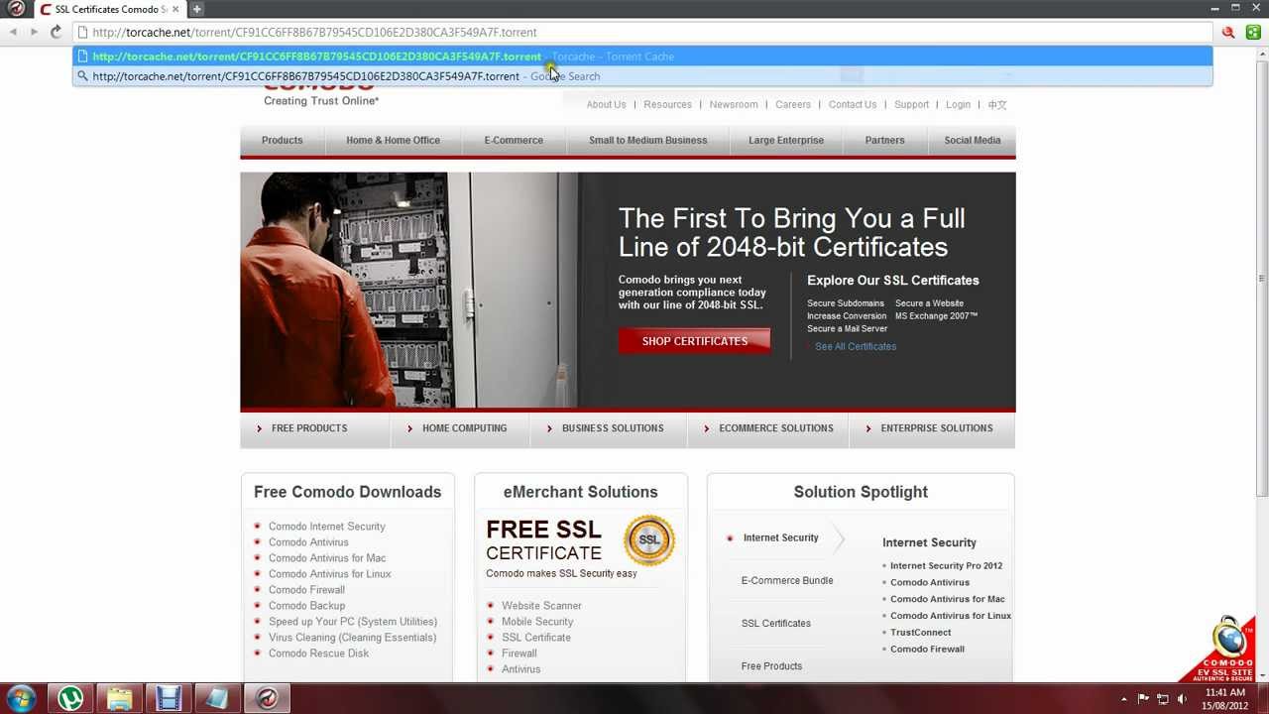Click the SHOP CERTIFICATES button
Viewport: 1269px width, 714px height.
(694, 341)
